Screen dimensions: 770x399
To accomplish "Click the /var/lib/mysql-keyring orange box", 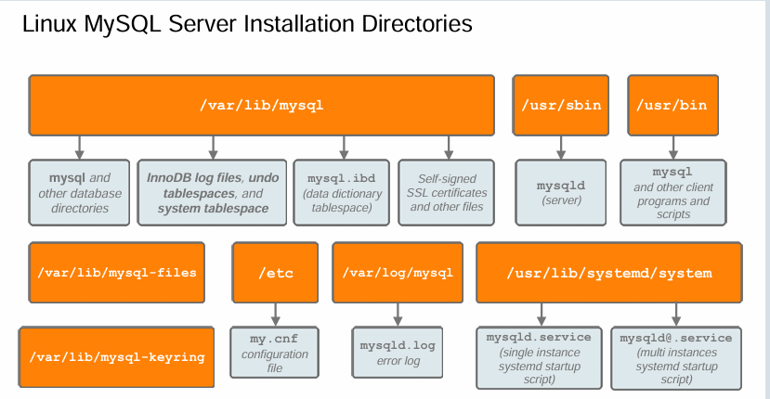I will [x=116, y=356].
